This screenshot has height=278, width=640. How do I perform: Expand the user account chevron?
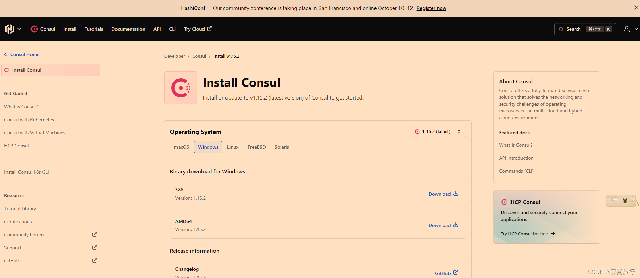[x=636, y=29]
